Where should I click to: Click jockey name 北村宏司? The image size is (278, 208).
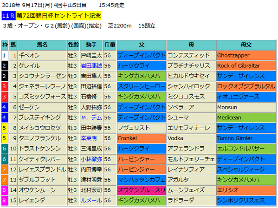tap(91, 190)
